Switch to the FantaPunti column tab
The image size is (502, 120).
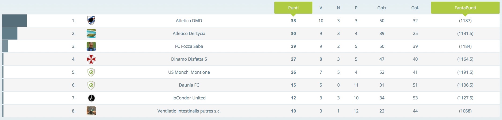click(x=465, y=8)
